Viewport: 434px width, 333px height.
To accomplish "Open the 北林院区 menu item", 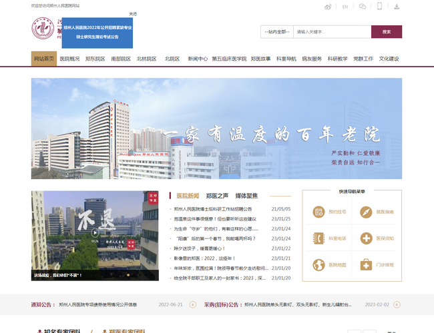I will click(147, 59).
